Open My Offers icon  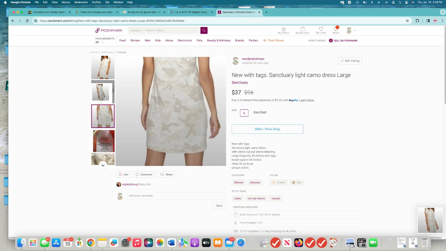(x=283, y=31)
